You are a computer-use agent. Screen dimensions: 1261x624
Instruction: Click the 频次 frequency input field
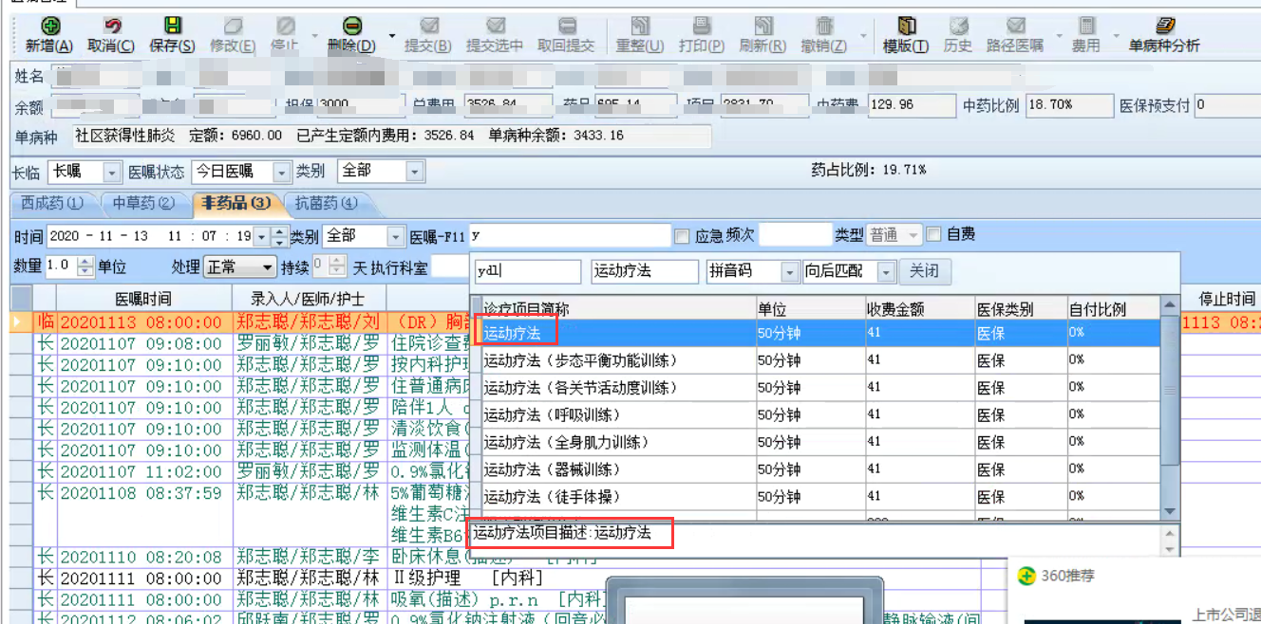coord(795,235)
